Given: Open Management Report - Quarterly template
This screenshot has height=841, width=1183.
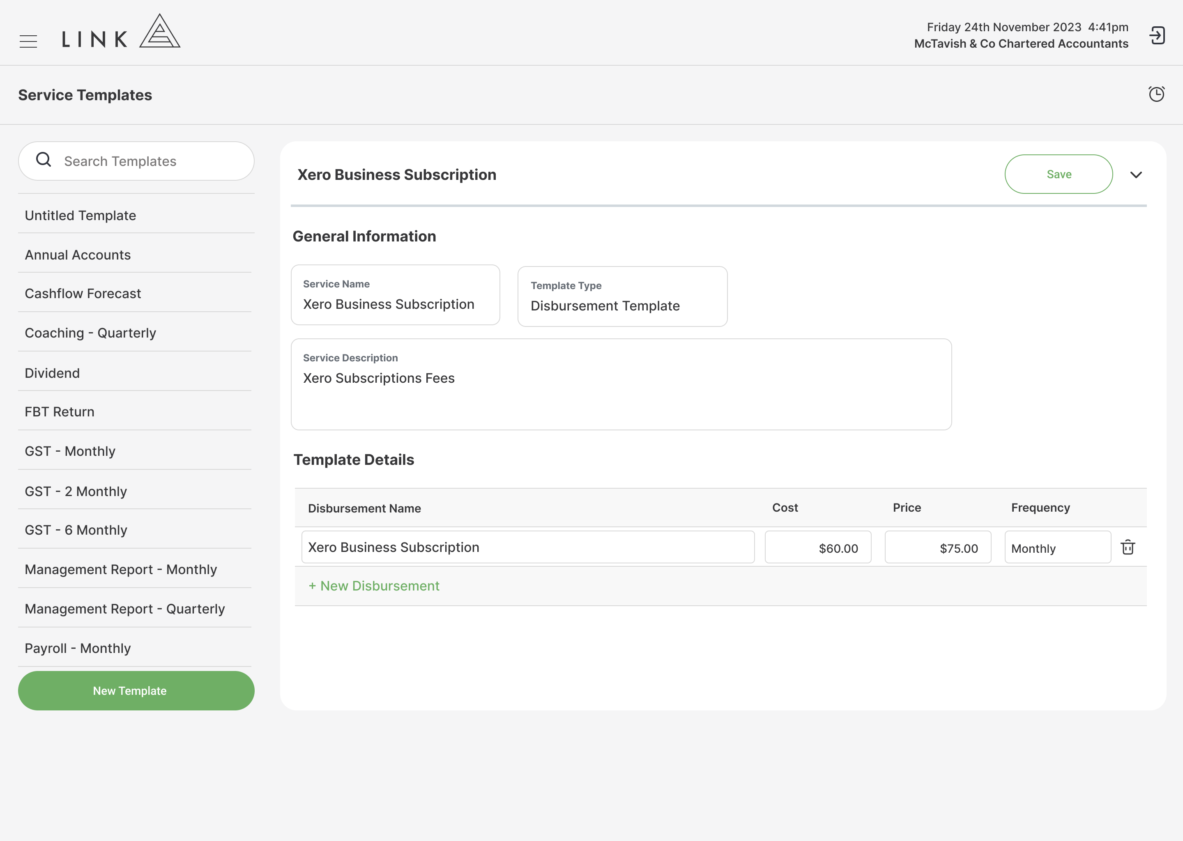Looking at the screenshot, I should pos(135,609).
